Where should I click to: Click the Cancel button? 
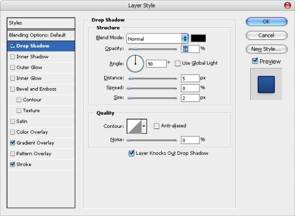pos(267,35)
